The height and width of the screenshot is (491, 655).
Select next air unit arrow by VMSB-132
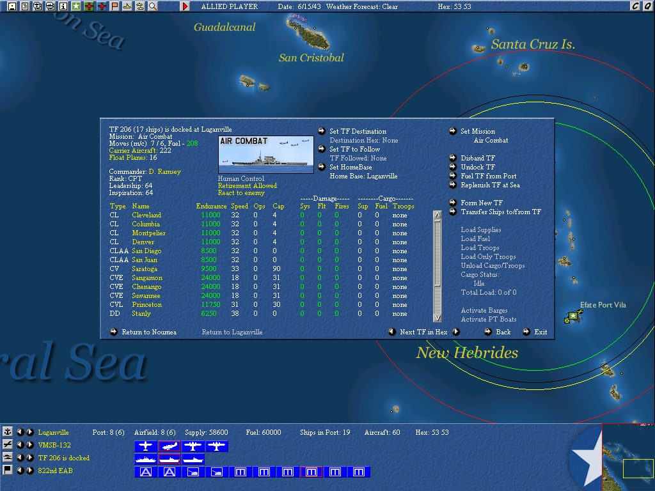coord(29,445)
